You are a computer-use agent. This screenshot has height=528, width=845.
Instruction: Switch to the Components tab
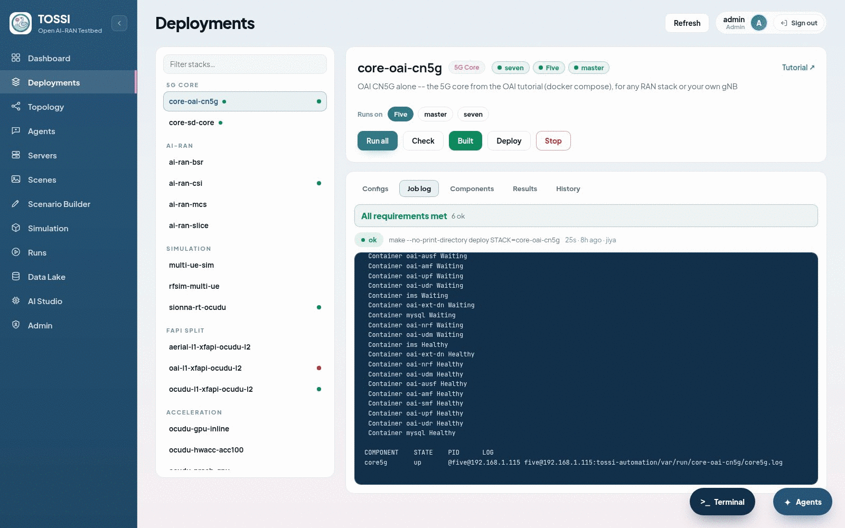point(472,188)
